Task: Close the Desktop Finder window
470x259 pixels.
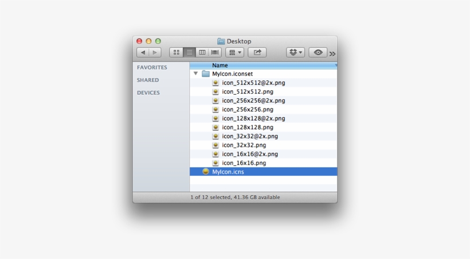Action: tap(139, 41)
